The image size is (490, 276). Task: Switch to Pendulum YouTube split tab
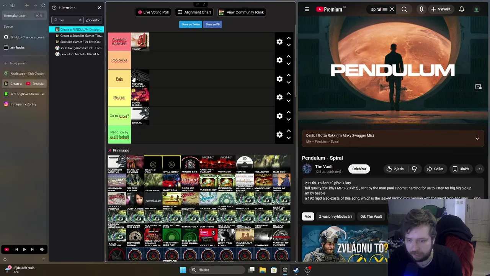tap(35, 84)
